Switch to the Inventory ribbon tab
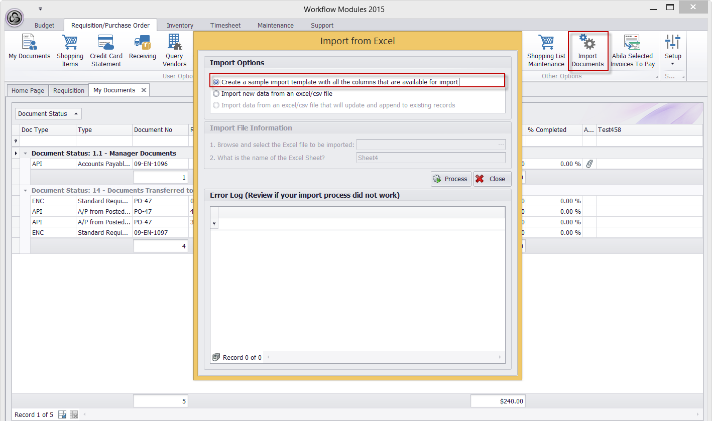 click(180, 25)
